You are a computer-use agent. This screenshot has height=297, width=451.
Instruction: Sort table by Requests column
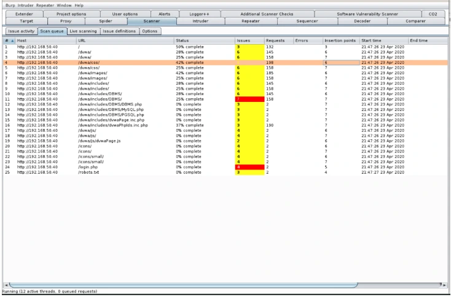click(x=279, y=40)
